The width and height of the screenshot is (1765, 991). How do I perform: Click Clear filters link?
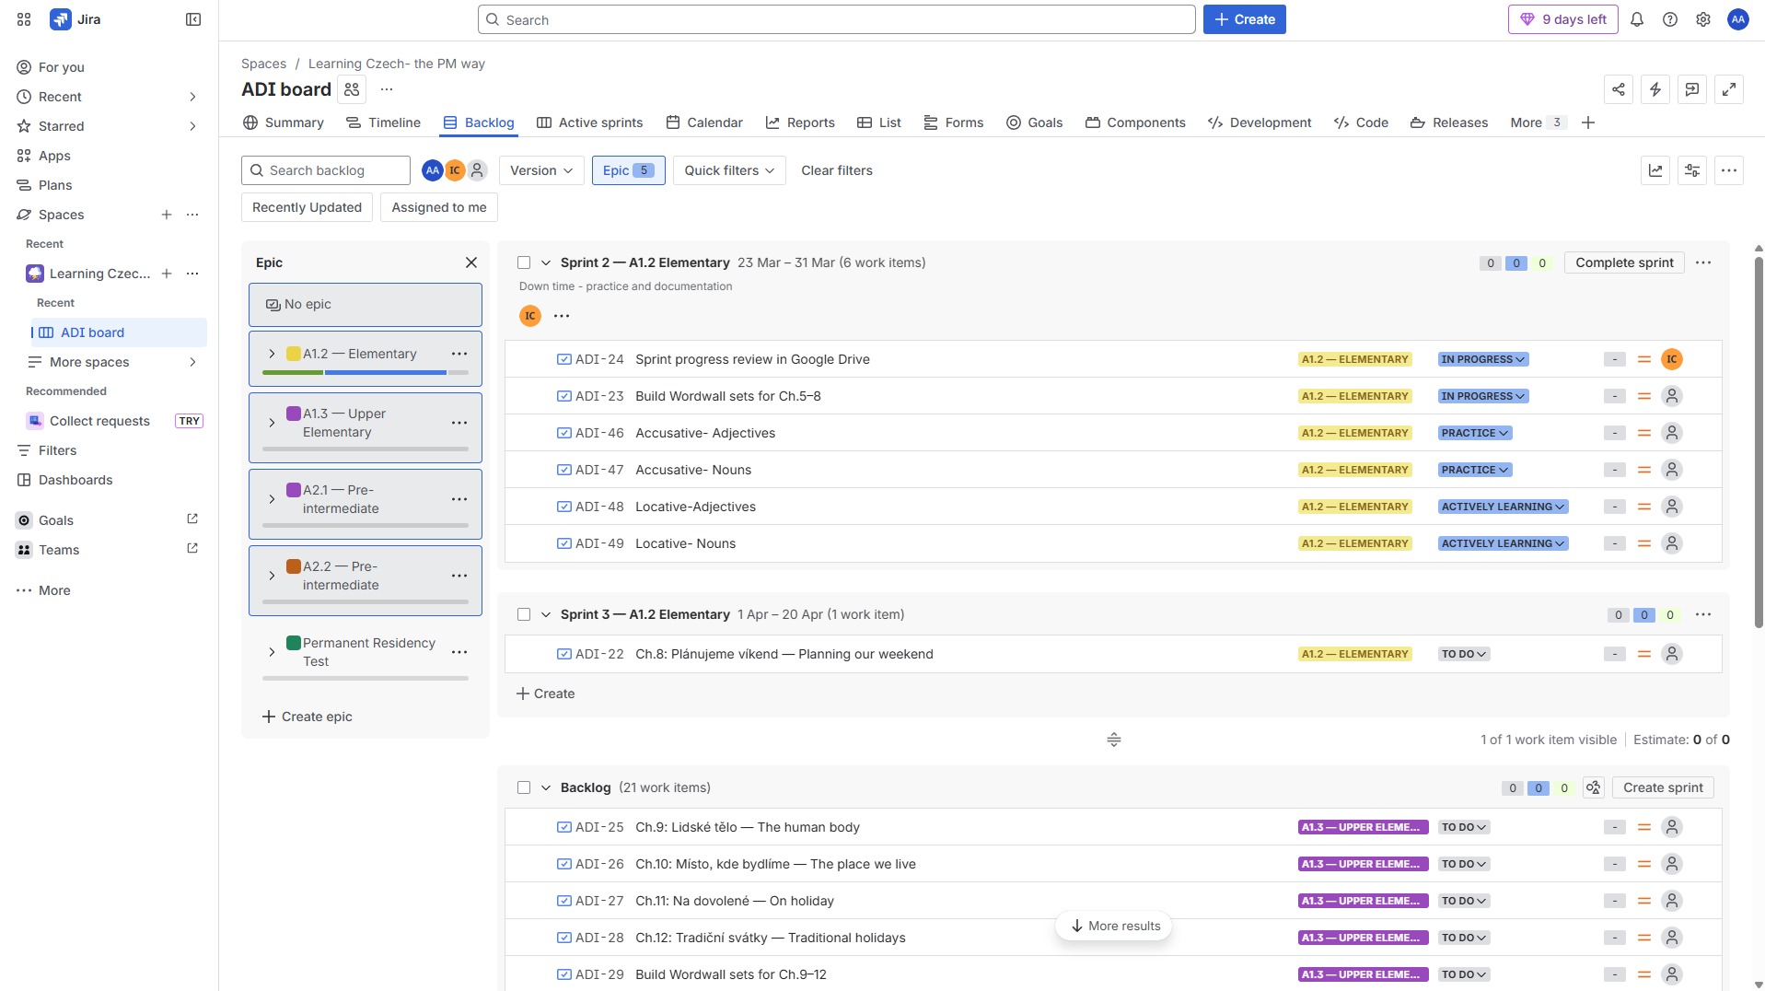click(x=836, y=170)
